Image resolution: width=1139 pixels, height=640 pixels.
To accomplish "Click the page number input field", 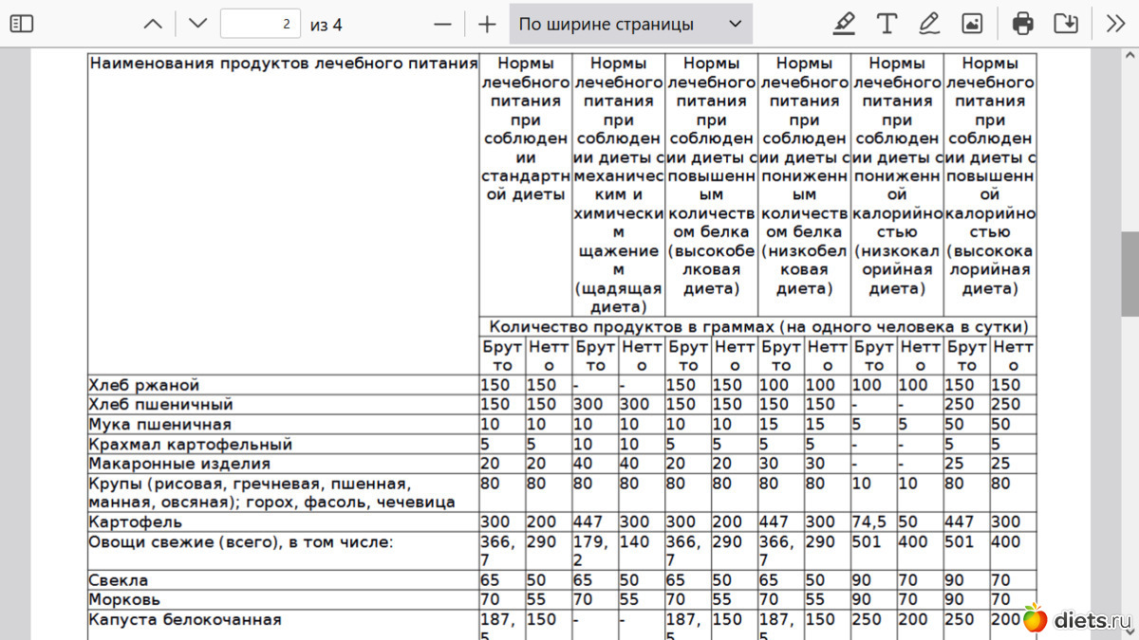I will 260,24.
